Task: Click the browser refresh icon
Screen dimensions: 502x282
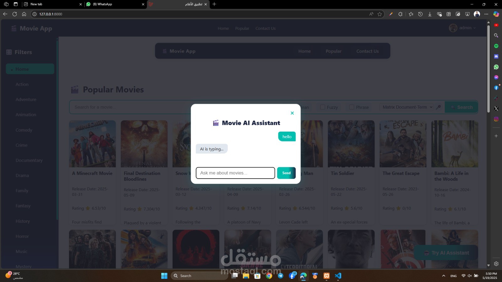Action: [14, 14]
